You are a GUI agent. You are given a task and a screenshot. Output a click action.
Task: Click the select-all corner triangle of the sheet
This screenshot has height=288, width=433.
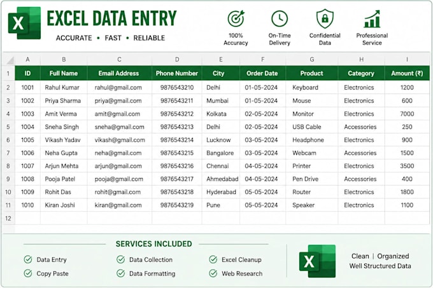pos(10,60)
